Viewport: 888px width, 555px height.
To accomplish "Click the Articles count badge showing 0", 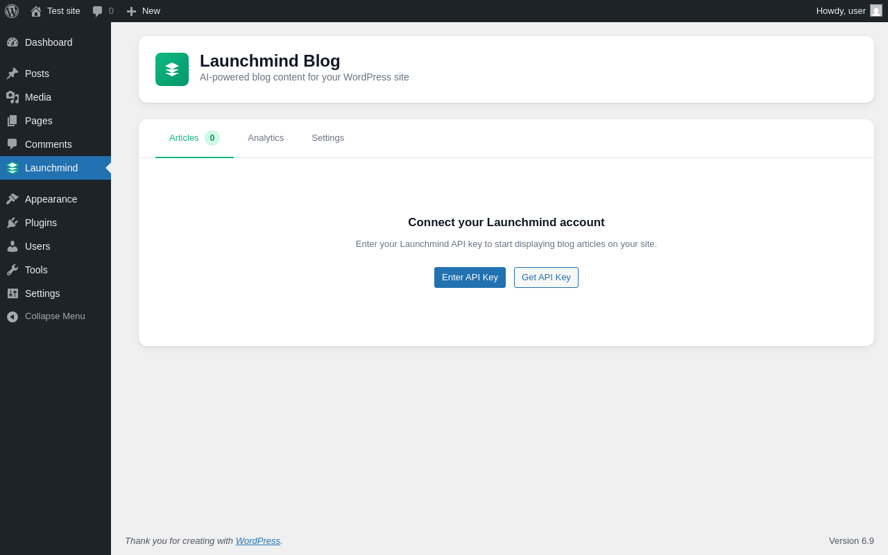I will coord(212,138).
